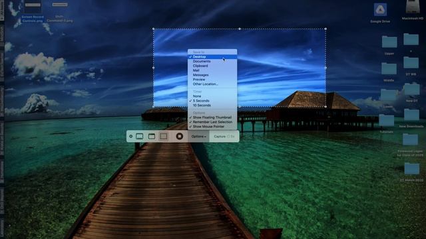Click top-center handle of selection rectangle
Screen dimensions: 426x239
[240, 29]
